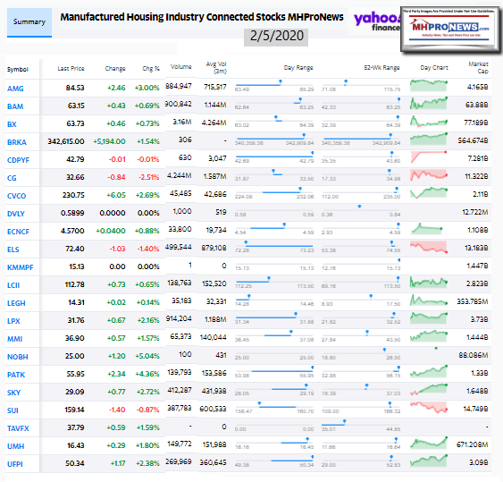Open the AMG ticker link
The width and height of the screenshot is (503, 482).
pos(15,89)
